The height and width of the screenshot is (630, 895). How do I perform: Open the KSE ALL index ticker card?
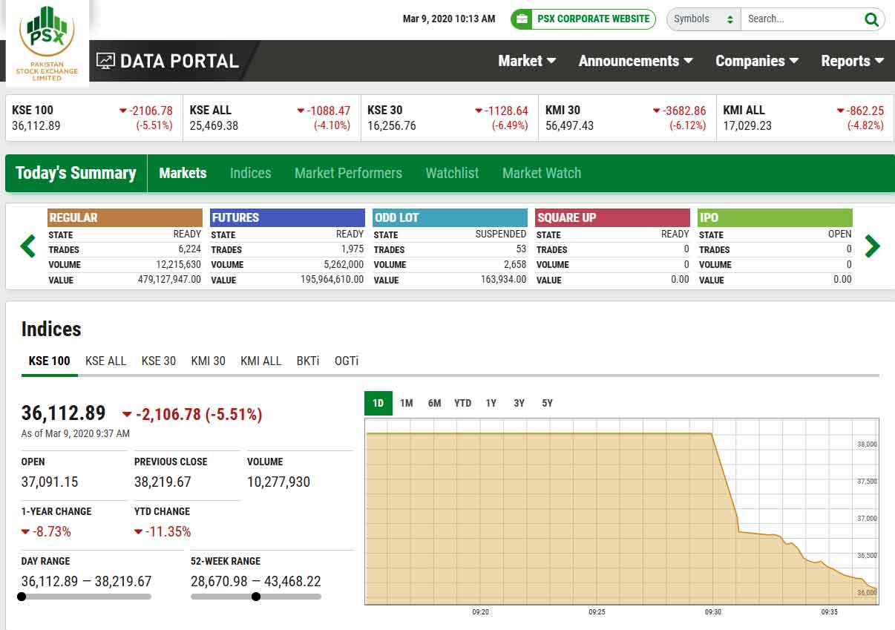pyautogui.click(x=272, y=118)
